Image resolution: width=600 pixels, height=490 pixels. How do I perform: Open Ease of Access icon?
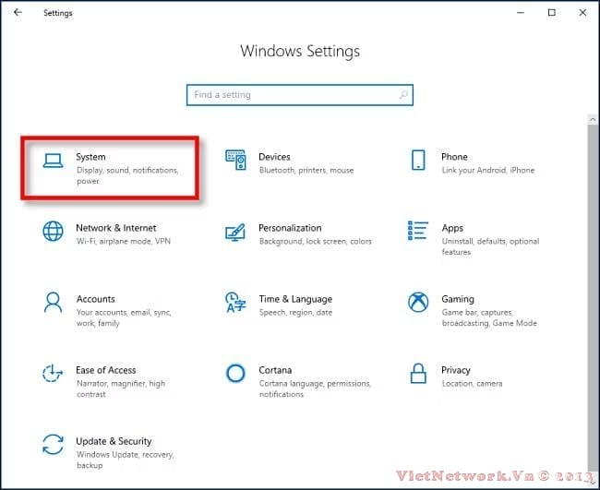coord(54,373)
